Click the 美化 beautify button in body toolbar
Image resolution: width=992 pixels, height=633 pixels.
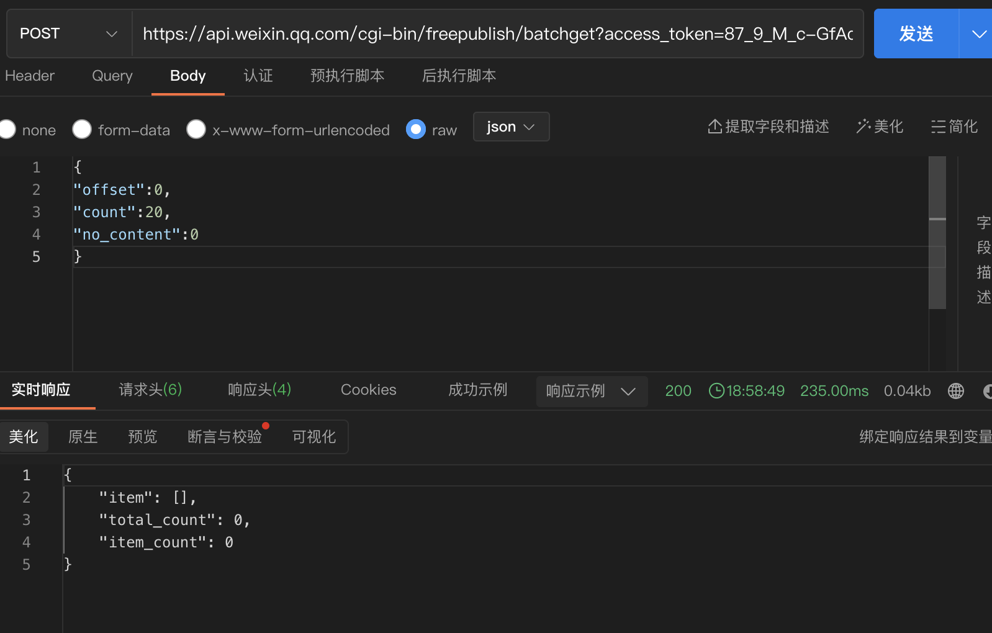[880, 127]
